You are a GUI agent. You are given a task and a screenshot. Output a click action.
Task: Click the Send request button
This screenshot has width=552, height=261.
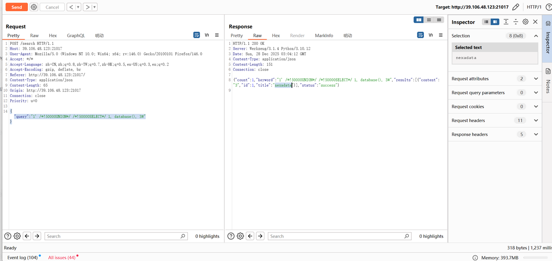point(16,7)
